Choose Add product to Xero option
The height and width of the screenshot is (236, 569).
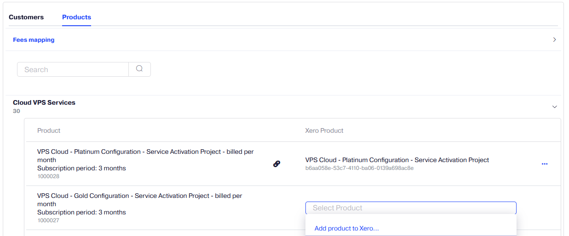click(347, 228)
